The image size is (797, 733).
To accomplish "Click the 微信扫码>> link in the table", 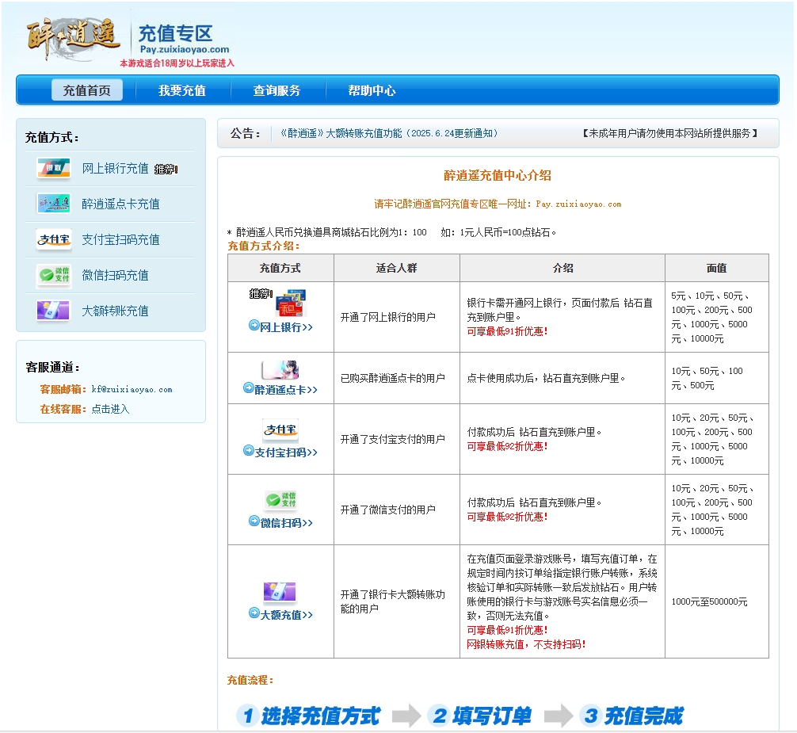I will click(286, 522).
